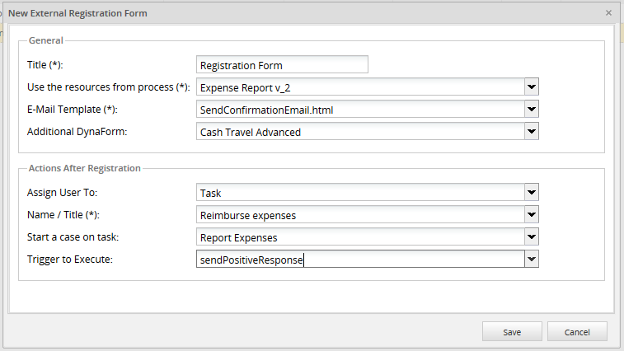
Task: Open the Additional DynaForm dropdown arrow
Action: 532,132
